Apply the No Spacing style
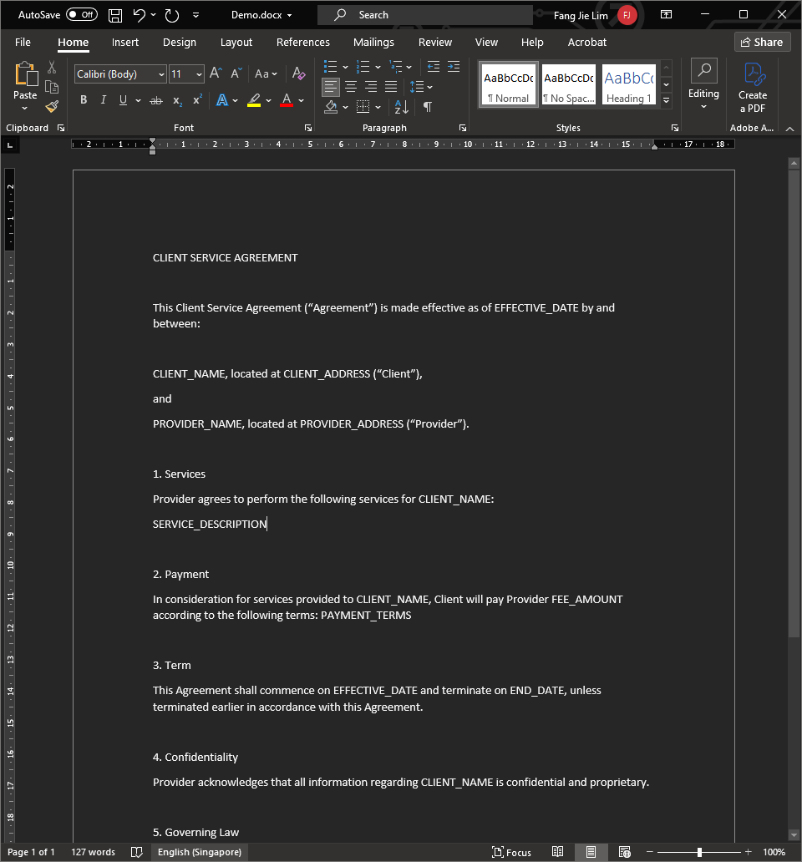 click(568, 84)
